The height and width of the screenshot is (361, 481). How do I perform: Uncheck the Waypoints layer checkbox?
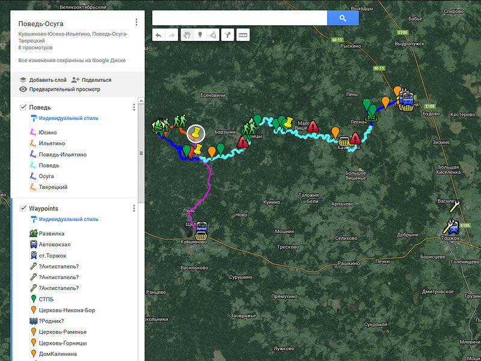click(23, 208)
